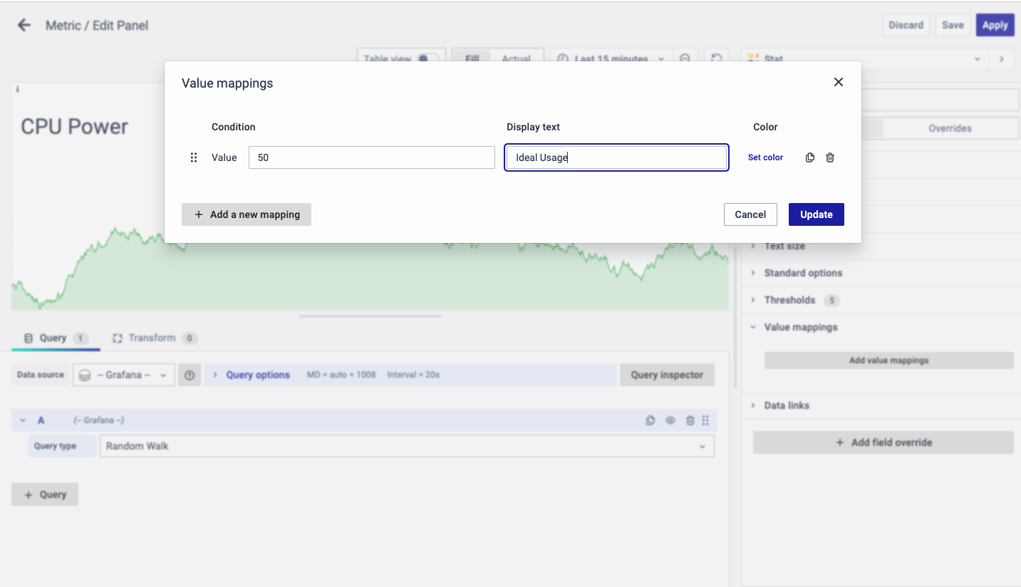Image resolution: width=1021 pixels, height=587 pixels.
Task: Grab the mapping row drag handle
Action: pos(194,157)
